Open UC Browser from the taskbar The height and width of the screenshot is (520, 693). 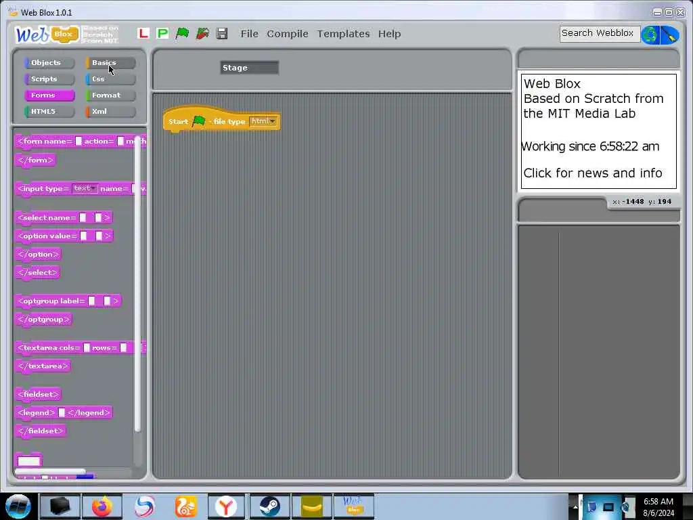pyautogui.click(x=185, y=506)
